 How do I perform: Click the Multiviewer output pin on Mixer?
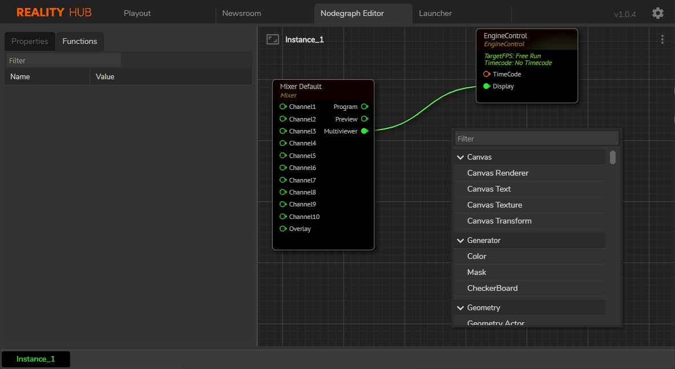coord(365,131)
